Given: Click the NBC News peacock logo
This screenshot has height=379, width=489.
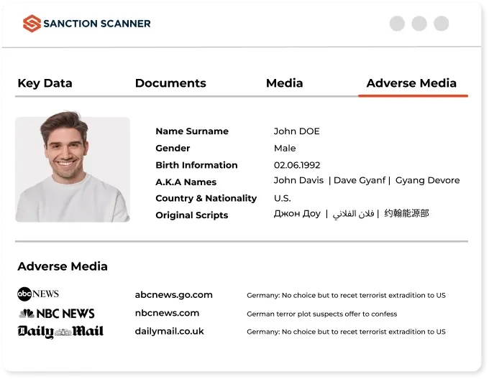Looking at the screenshot, I should 27,313.
